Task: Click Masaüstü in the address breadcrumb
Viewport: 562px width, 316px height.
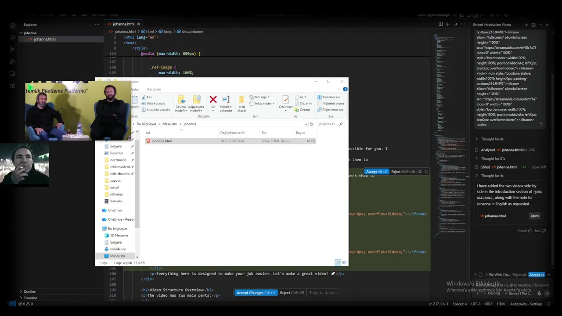Action: (170, 124)
